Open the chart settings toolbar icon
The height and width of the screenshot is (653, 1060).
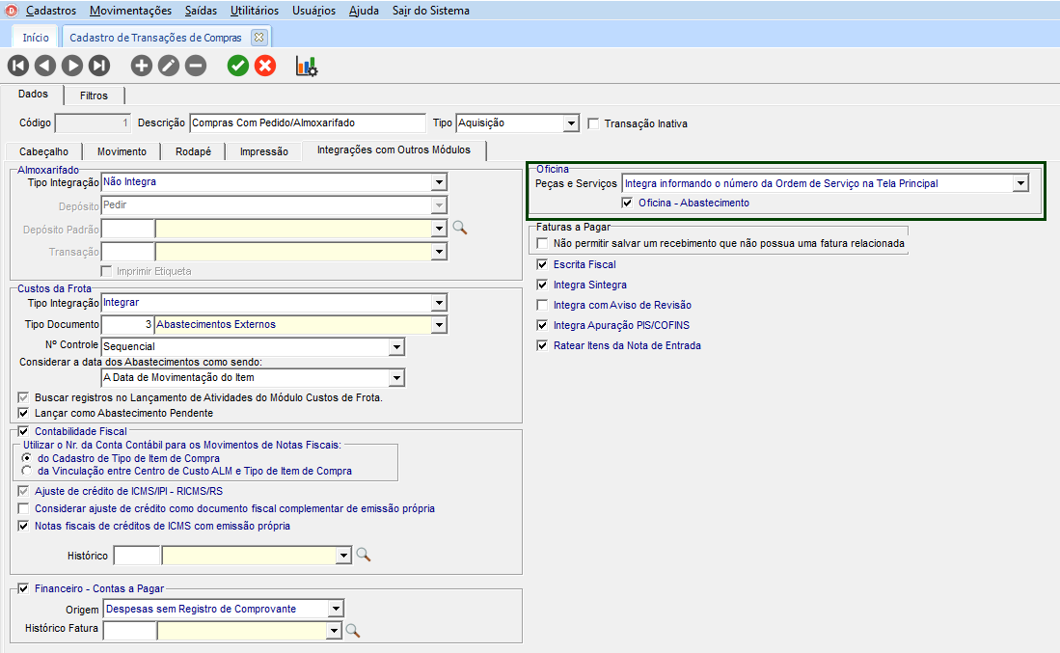[x=307, y=66]
